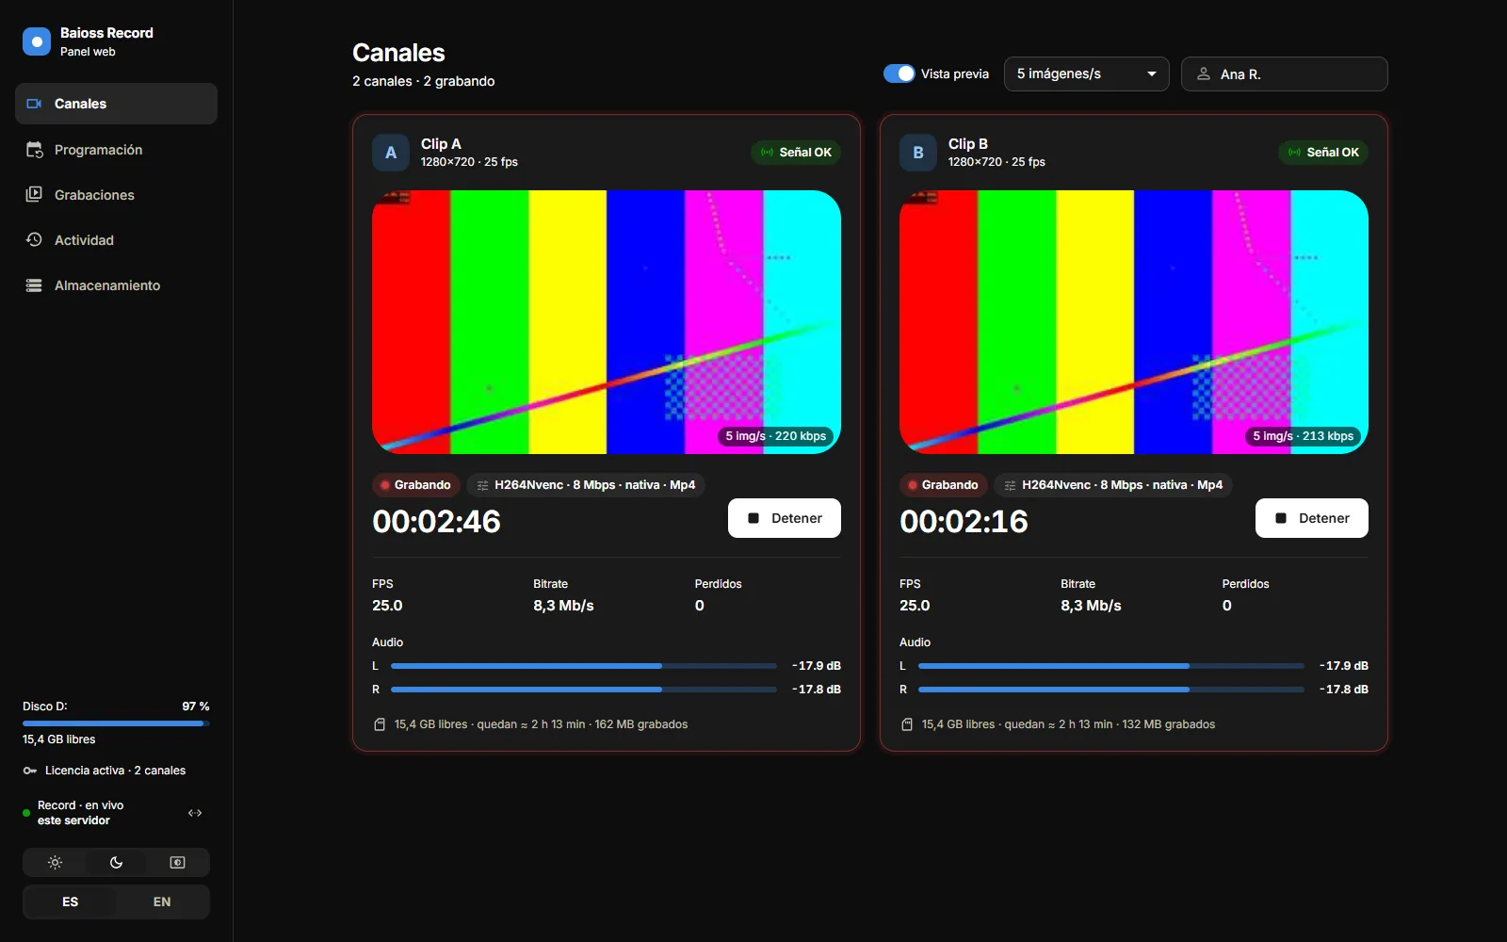Click the disk icon in Clip B's storage line
Viewport: 1507px width, 942px height.
click(x=907, y=724)
